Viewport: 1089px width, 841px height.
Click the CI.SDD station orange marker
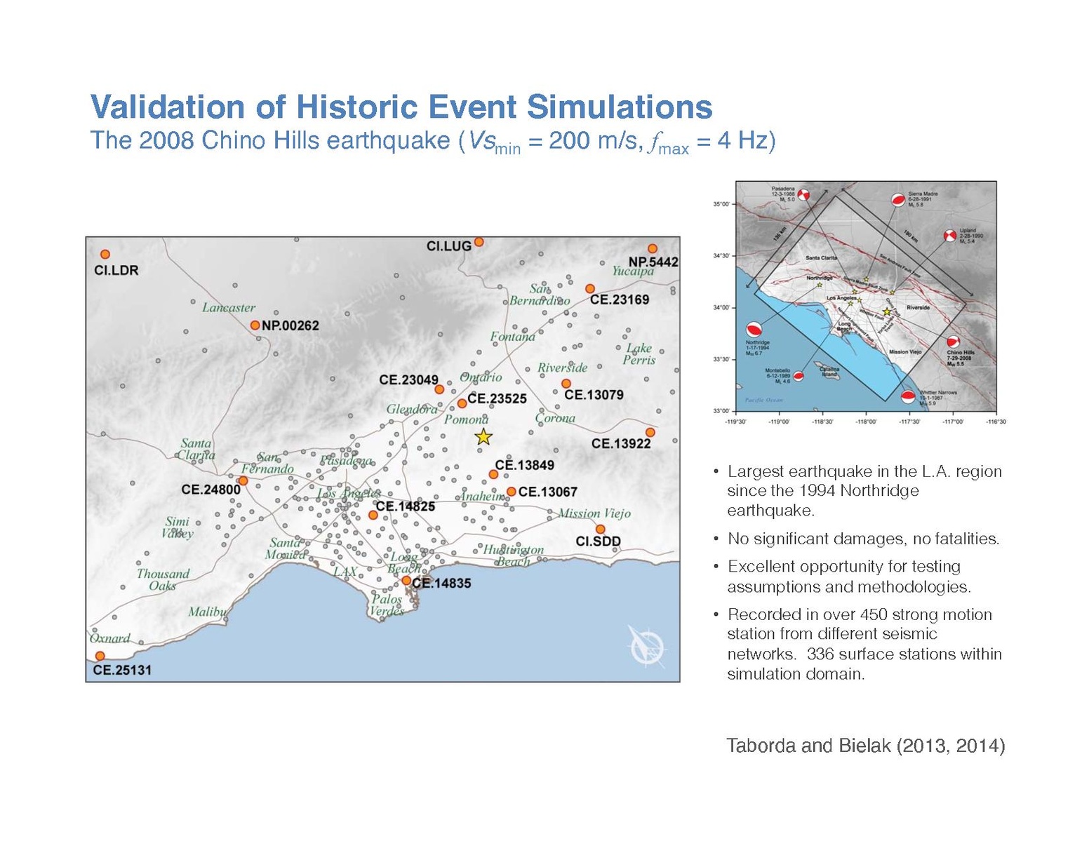coord(600,529)
